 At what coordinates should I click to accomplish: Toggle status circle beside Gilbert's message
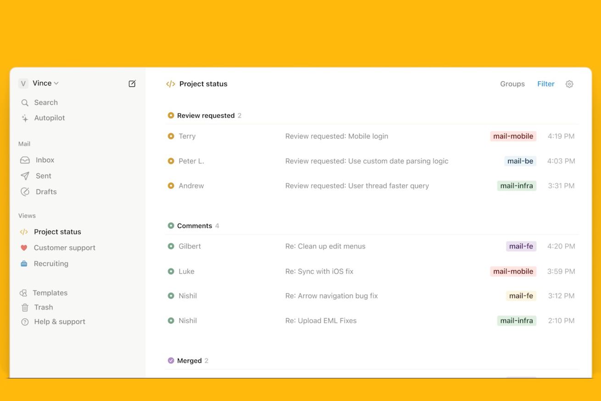[x=171, y=246]
